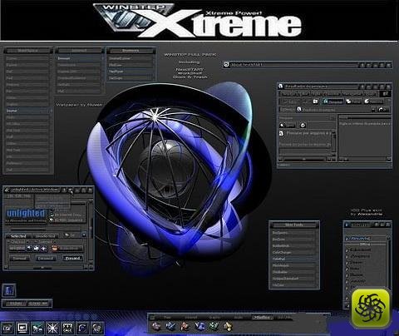
Task: Click the Go arrow button beside the address bar
Action: tap(383, 110)
